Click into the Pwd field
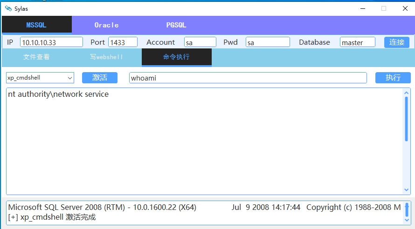The image size is (415, 229). point(268,42)
